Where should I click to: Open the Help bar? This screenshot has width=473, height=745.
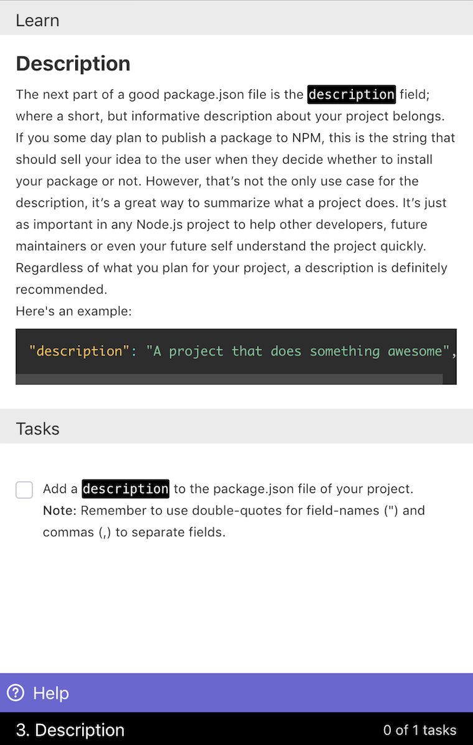[x=236, y=693]
